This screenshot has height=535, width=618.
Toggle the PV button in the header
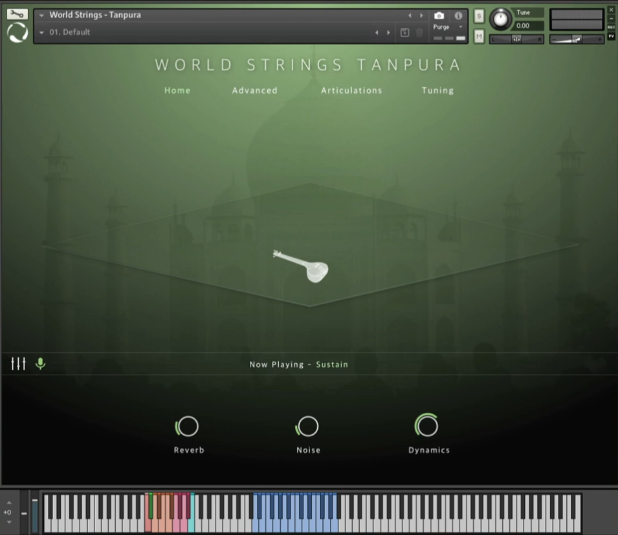611,36
